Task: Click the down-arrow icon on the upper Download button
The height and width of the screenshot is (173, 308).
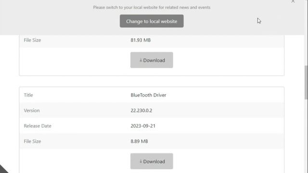Action: pos(141,60)
